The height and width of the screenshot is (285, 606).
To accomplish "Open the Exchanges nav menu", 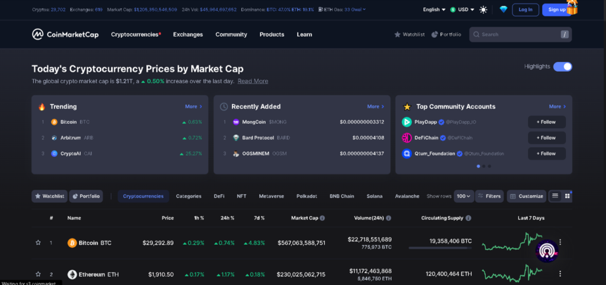I will [x=188, y=34].
